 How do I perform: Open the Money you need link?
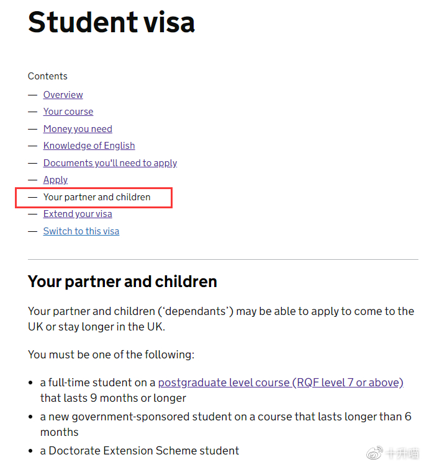(78, 129)
